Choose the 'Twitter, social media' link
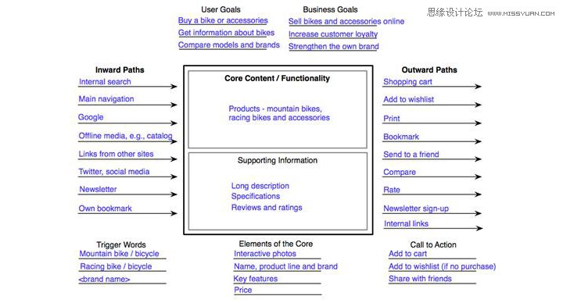Viewport: 563px width, 303px height. click(x=114, y=172)
